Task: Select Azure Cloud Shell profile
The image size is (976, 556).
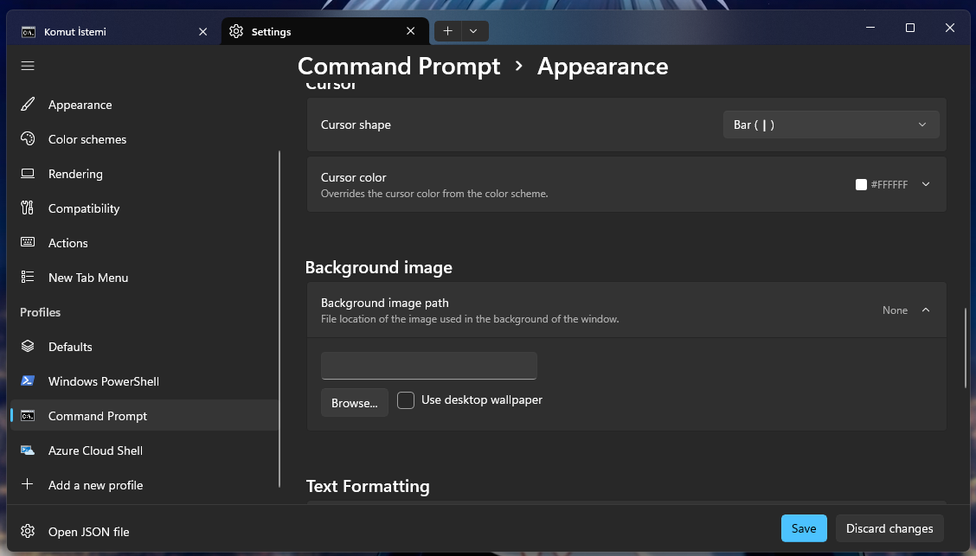Action: (144, 451)
